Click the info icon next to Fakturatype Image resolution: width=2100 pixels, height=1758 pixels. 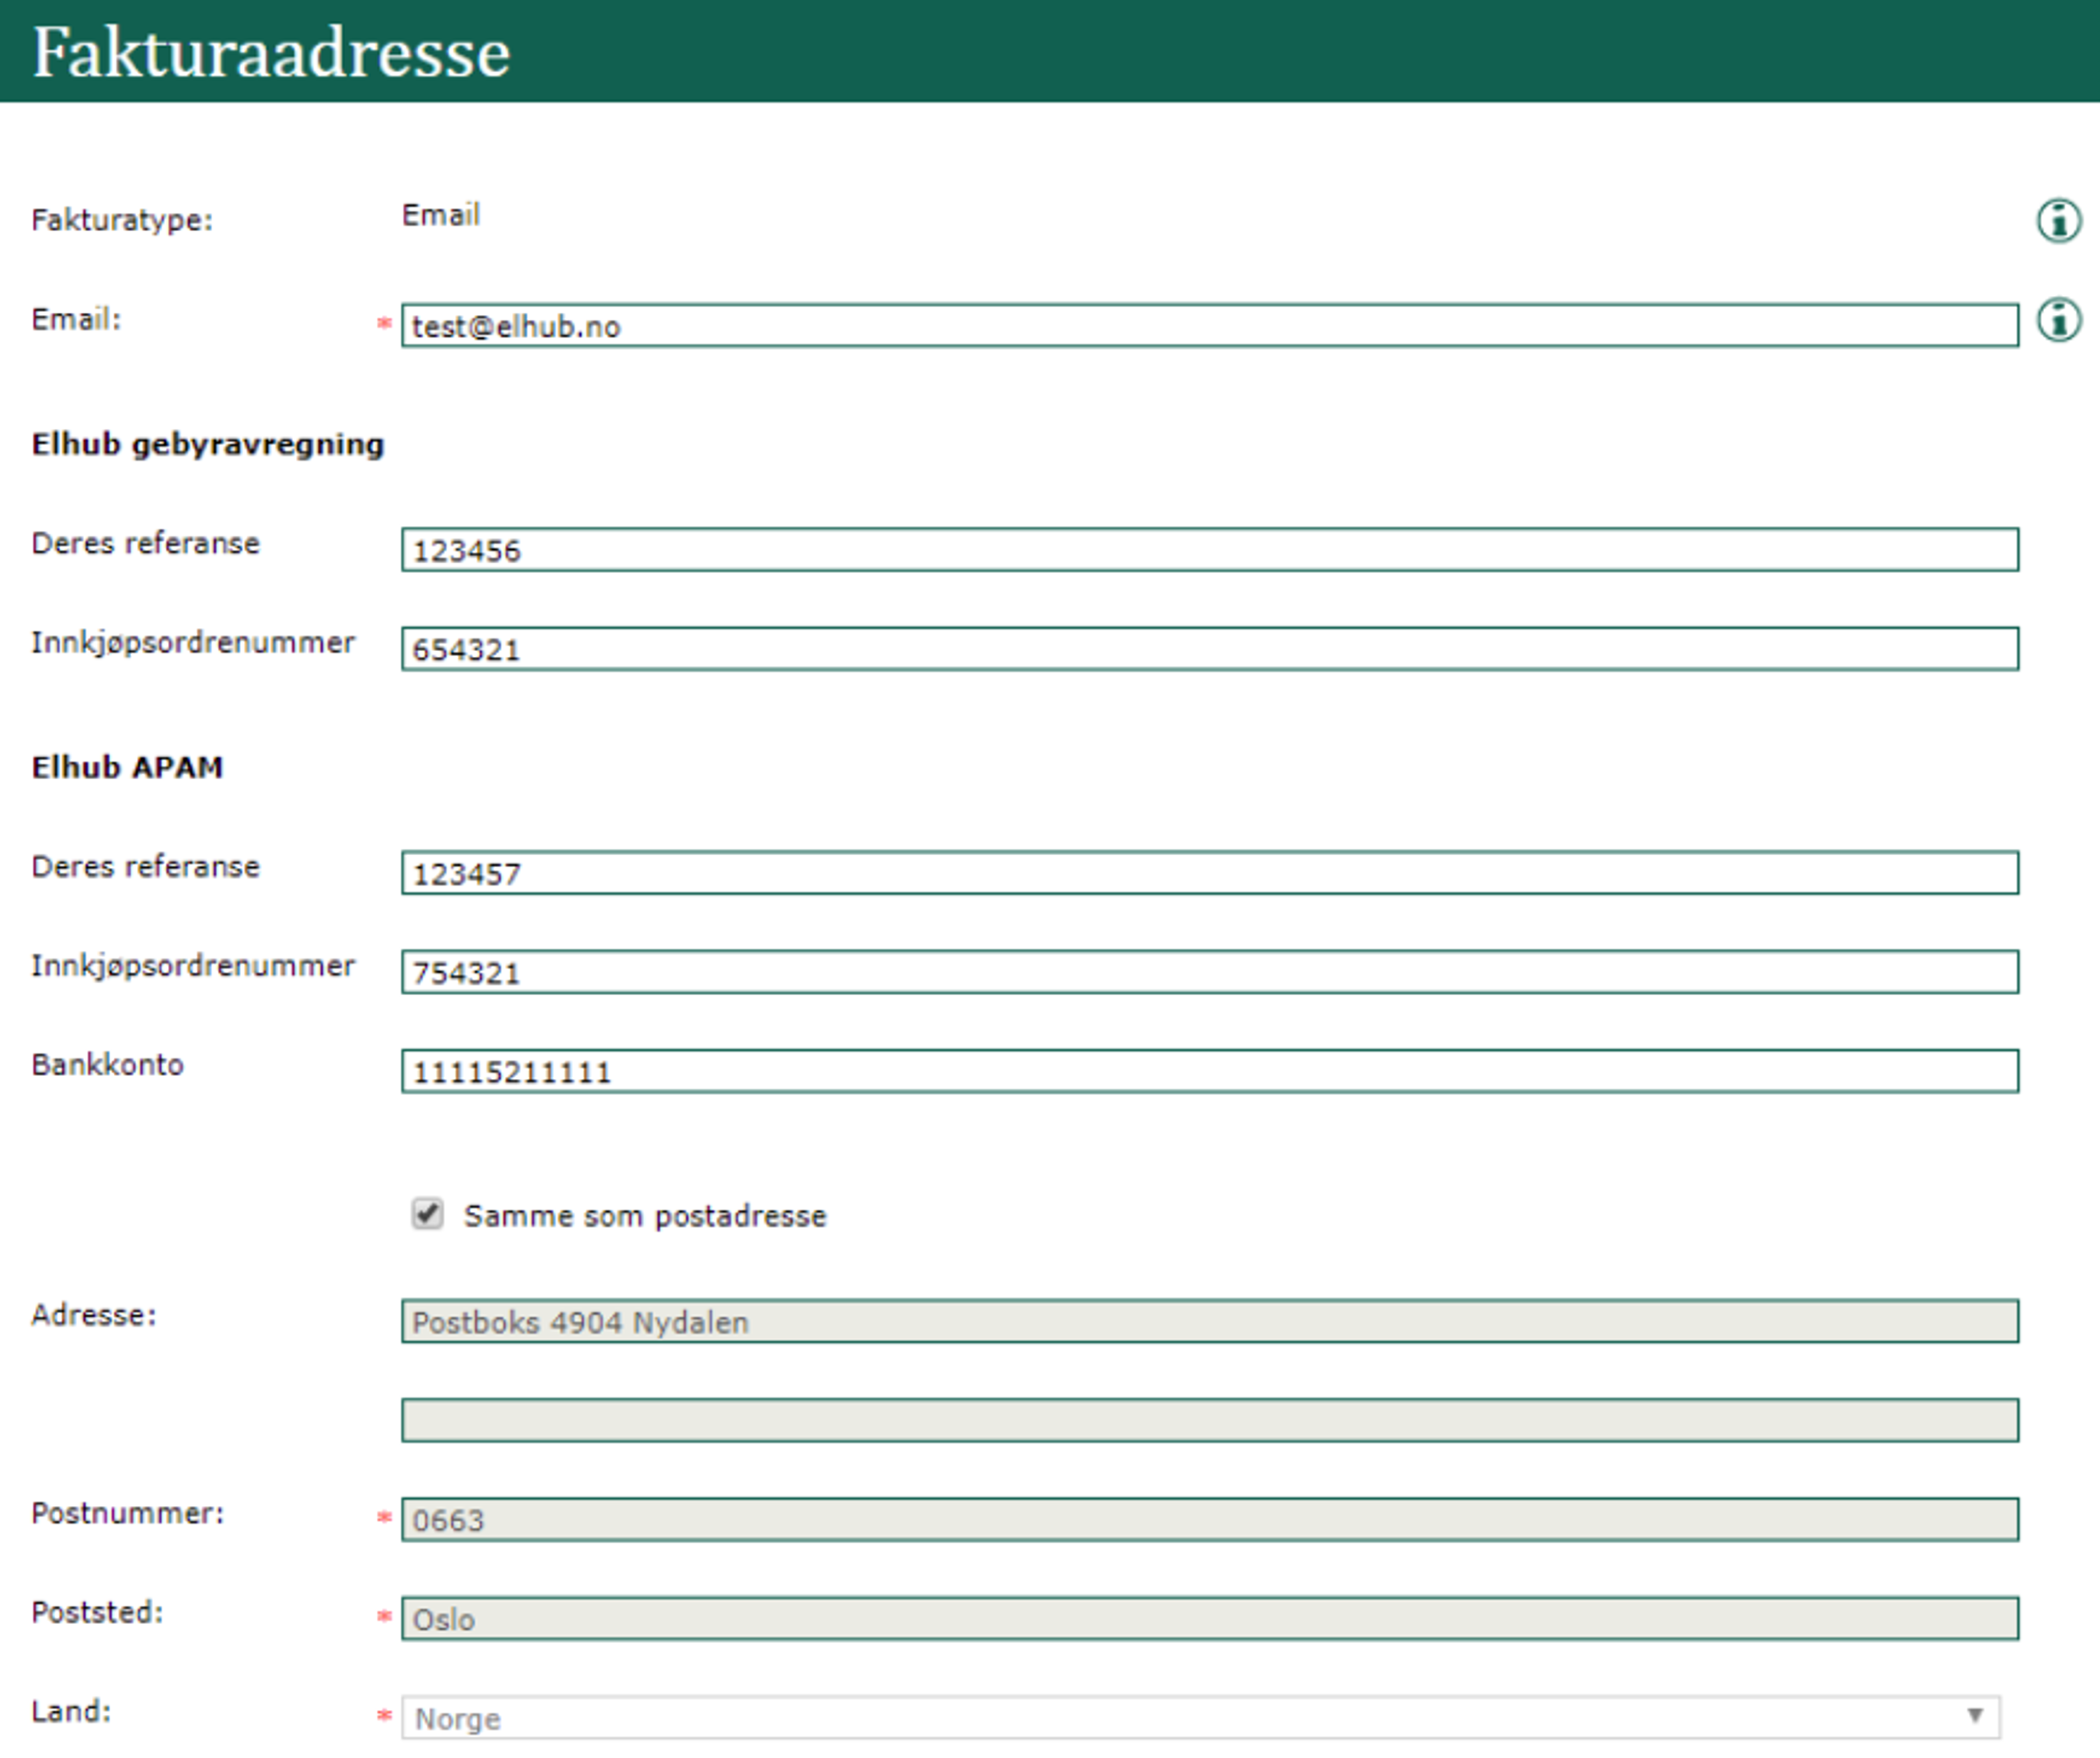click(x=2058, y=220)
